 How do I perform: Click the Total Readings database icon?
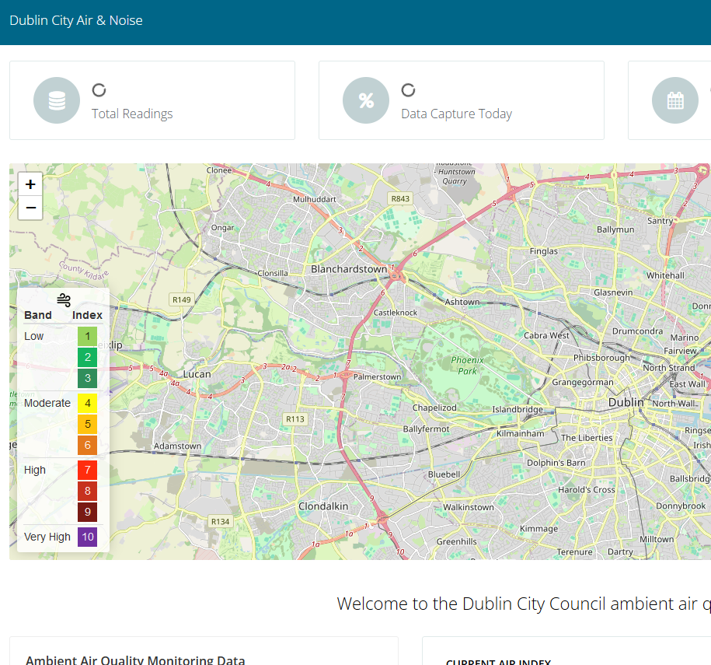pyautogui.click(x=56, y=100)
